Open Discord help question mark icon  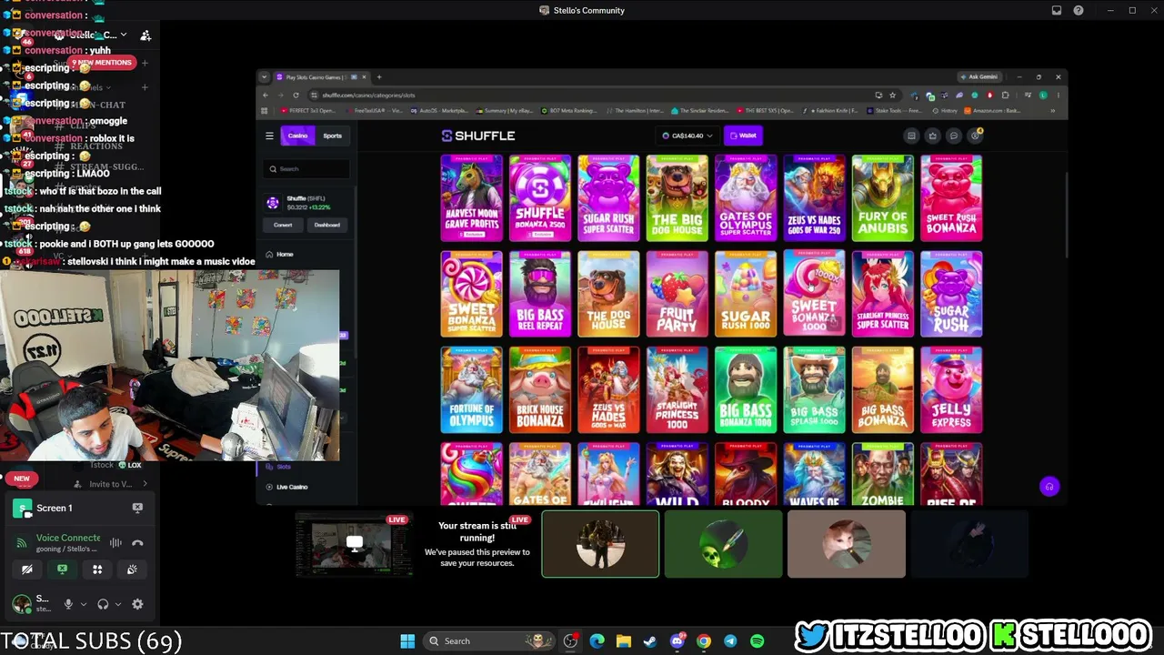coord(1079,11)
